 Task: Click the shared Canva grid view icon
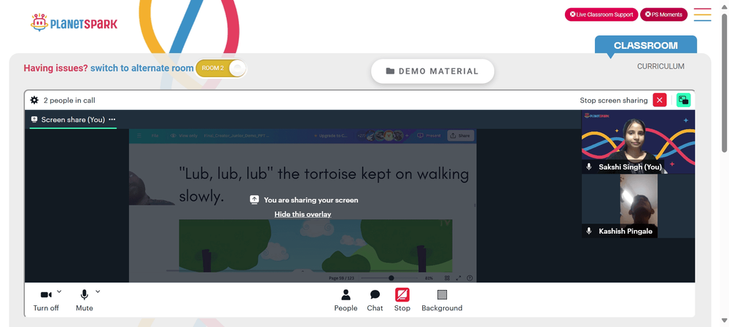coord(447,277)
